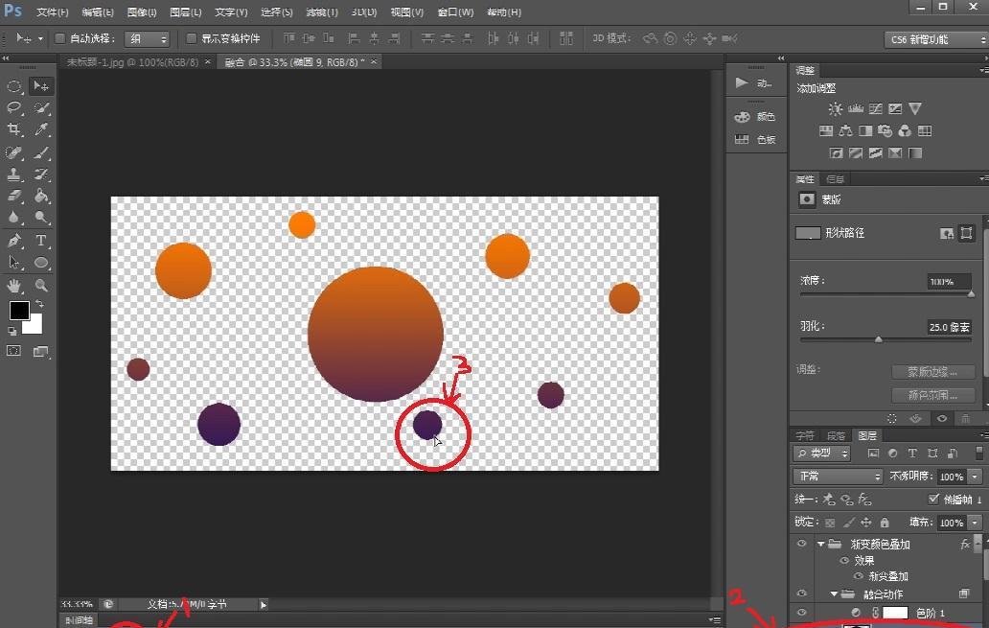The width and height of the screenshot is (989, 628).
Task: Select the Paint Bucket tool
Action: [x=42, y=196]
